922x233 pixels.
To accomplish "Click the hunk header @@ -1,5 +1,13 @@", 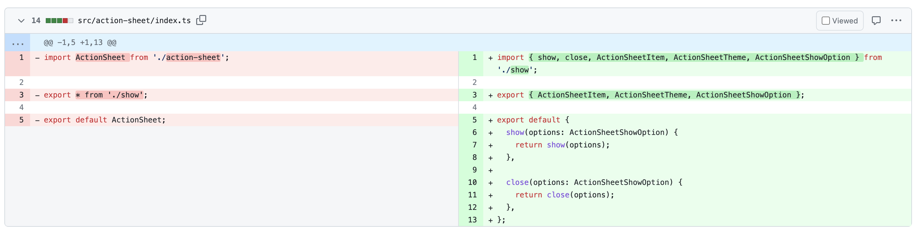I will click(80, 43).
